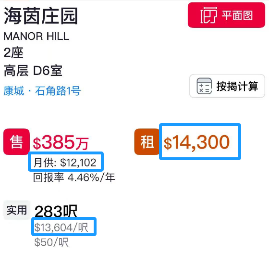
Task: Click the 283呎 area figure
Action: 56,211
